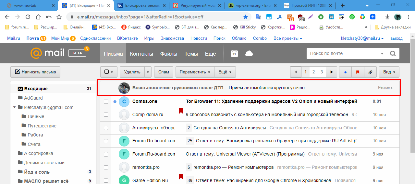Go to next page arrow in pager

[331, 72]
